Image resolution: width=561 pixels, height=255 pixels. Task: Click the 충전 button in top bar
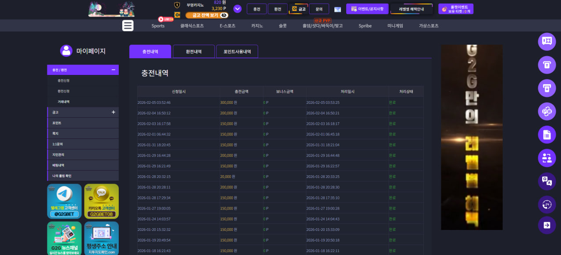click(257, 9)
